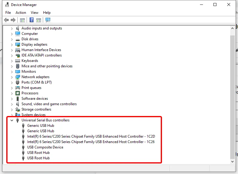The image size is (238, 174).
Task: Select the Mice and other pointing devices label
Action: (x=47, y=66)
